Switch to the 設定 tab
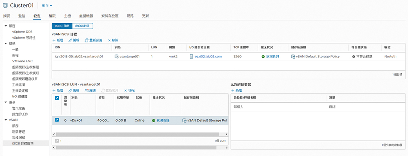408x156 pixels. pos(37,16)
